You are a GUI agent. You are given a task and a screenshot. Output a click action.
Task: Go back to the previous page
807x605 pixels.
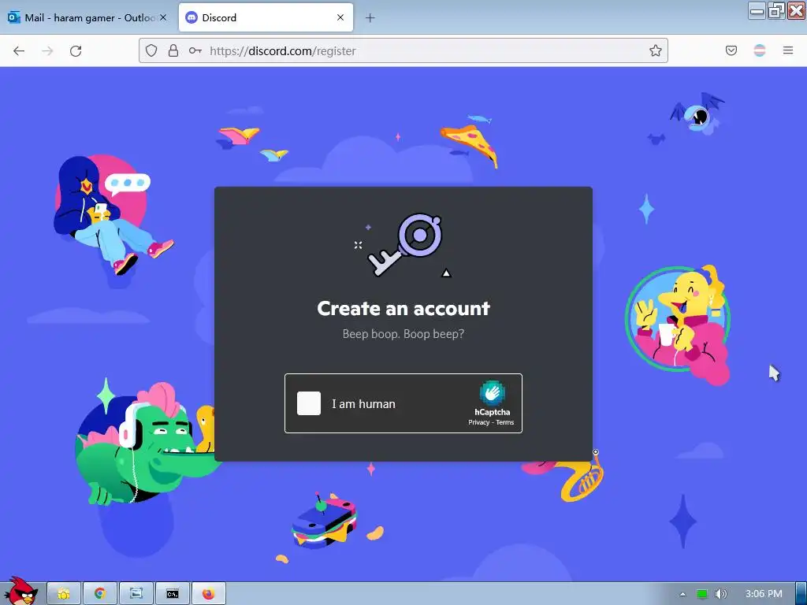19,50
